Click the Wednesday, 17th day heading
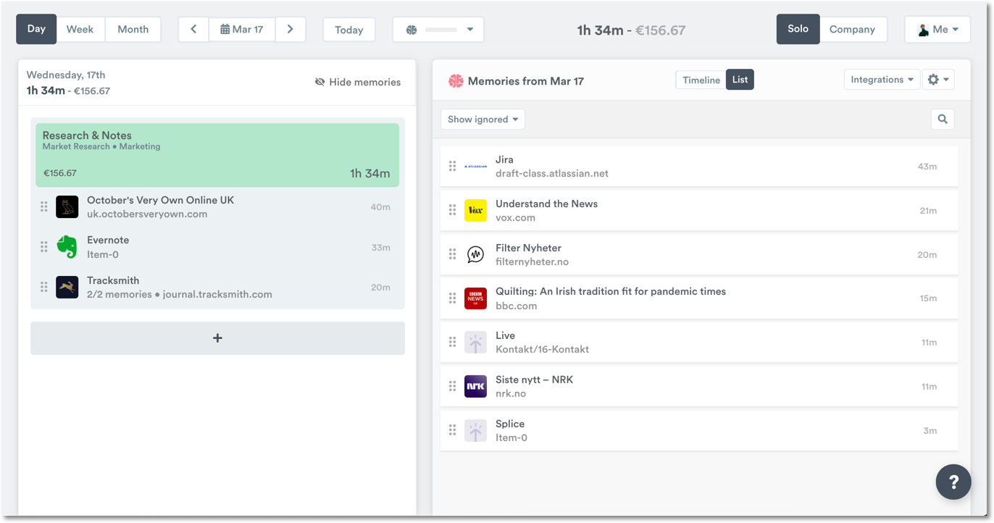Viewport: 994px width, 523px height. [66, 75]
